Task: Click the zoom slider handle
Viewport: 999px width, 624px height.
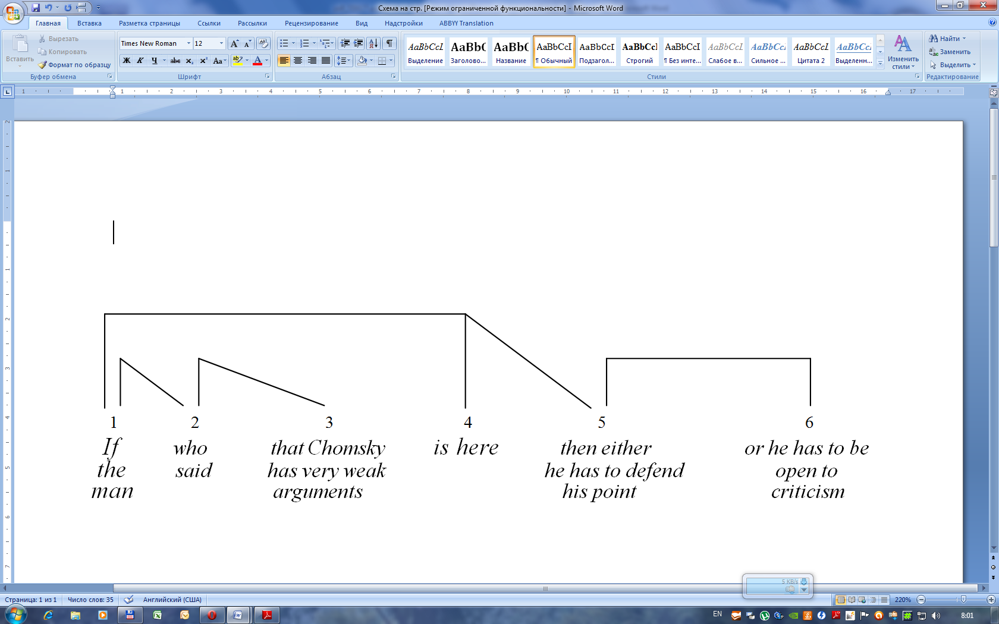Action: coord(963,600)
